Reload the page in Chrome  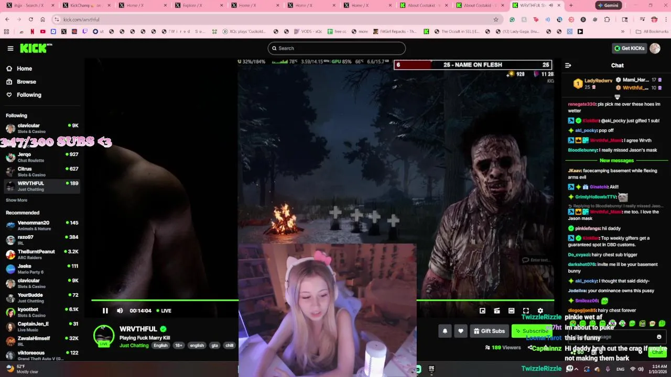pos(31,19)
